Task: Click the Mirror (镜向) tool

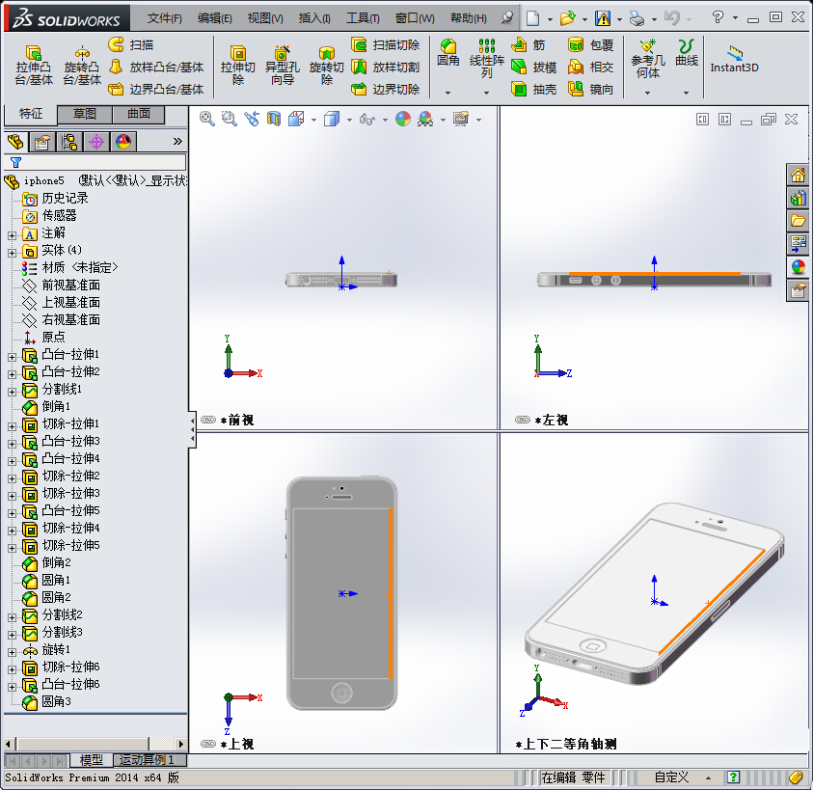Action: coord(590,89)
